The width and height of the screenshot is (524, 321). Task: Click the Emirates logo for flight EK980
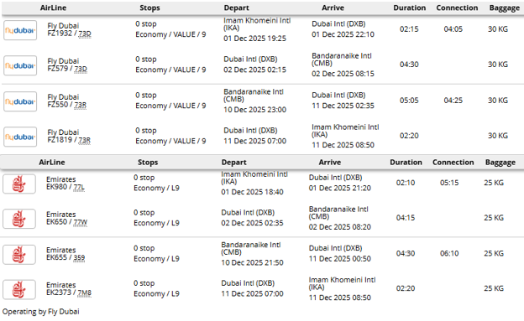[x=19, y=184]
